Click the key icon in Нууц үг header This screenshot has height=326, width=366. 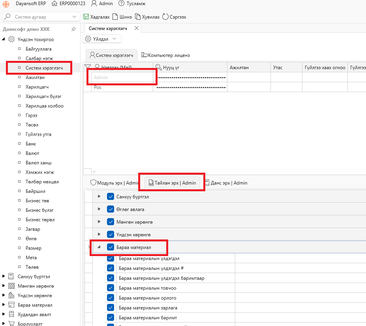pyautogui.click(x=158, y=67)
